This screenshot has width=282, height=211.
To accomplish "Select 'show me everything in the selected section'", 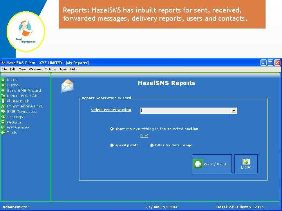I will (x=112, y=129).
